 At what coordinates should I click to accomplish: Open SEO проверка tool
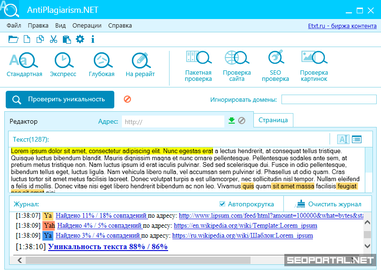tap(275, 66)
